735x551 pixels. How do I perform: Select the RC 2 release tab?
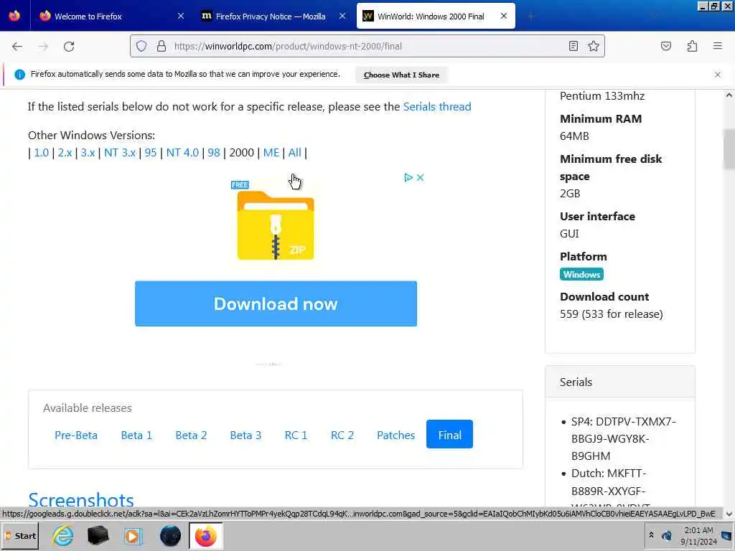342,435
